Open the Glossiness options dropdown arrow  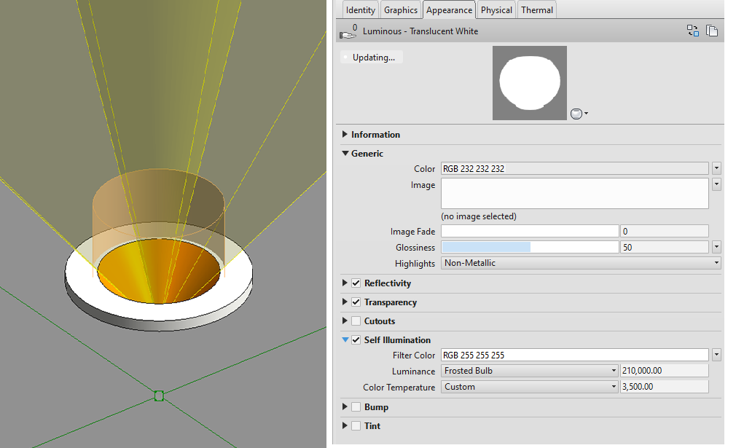tap(716, 247)
